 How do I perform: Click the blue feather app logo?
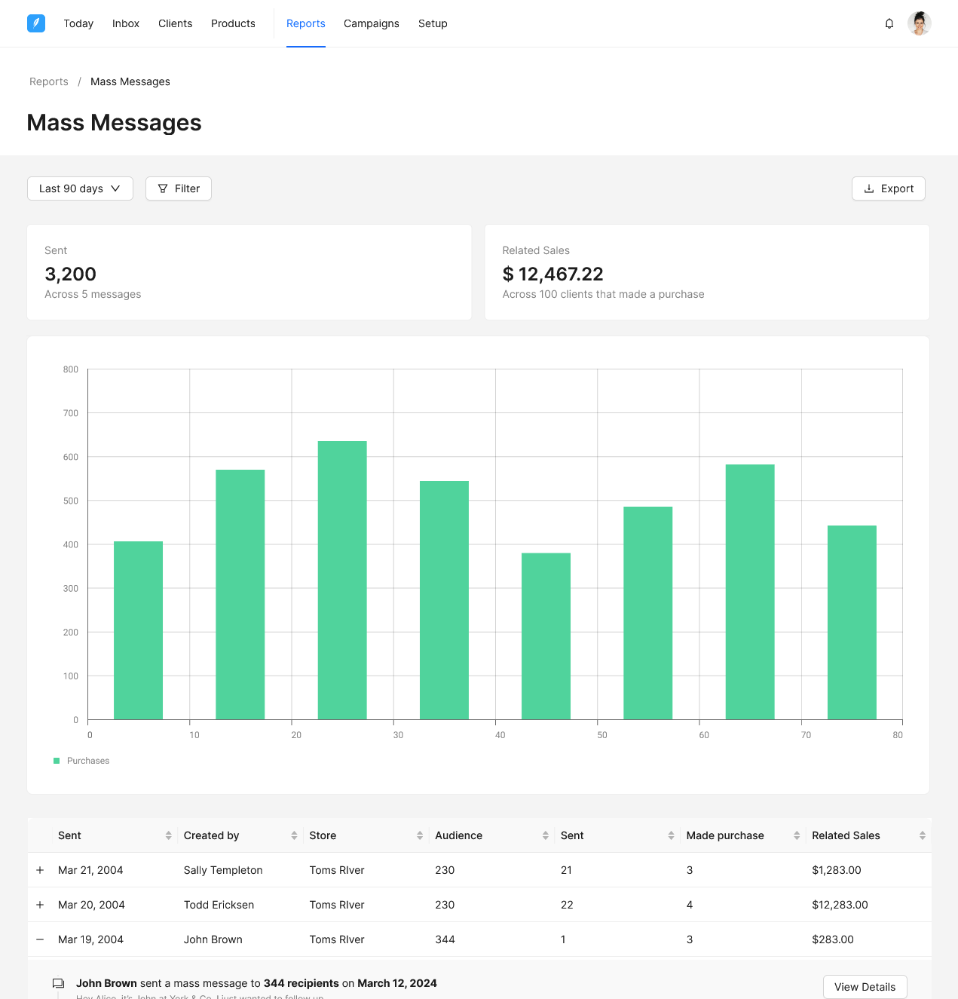point(36,23)
